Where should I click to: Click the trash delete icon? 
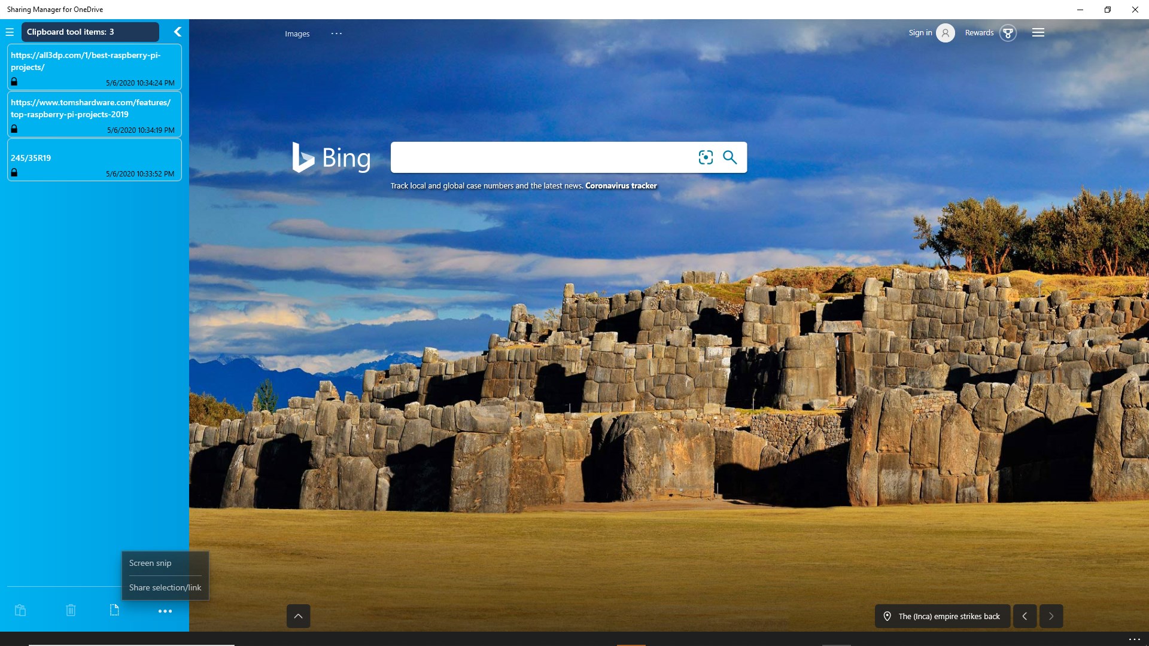71,611
